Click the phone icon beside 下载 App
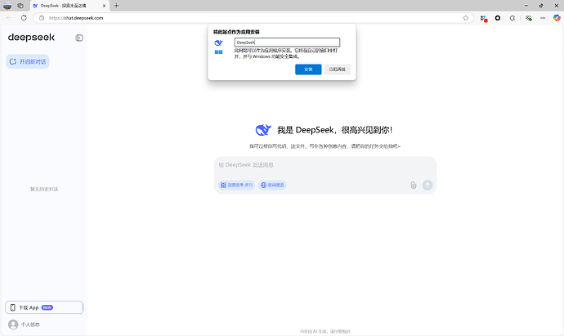 (13, 307)
